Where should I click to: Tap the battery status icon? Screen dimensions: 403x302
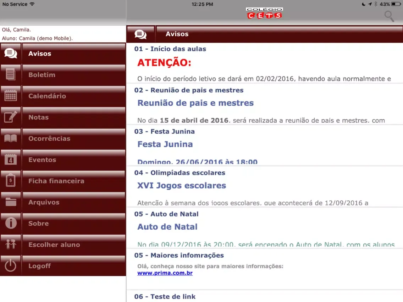[x=396, y=4]
